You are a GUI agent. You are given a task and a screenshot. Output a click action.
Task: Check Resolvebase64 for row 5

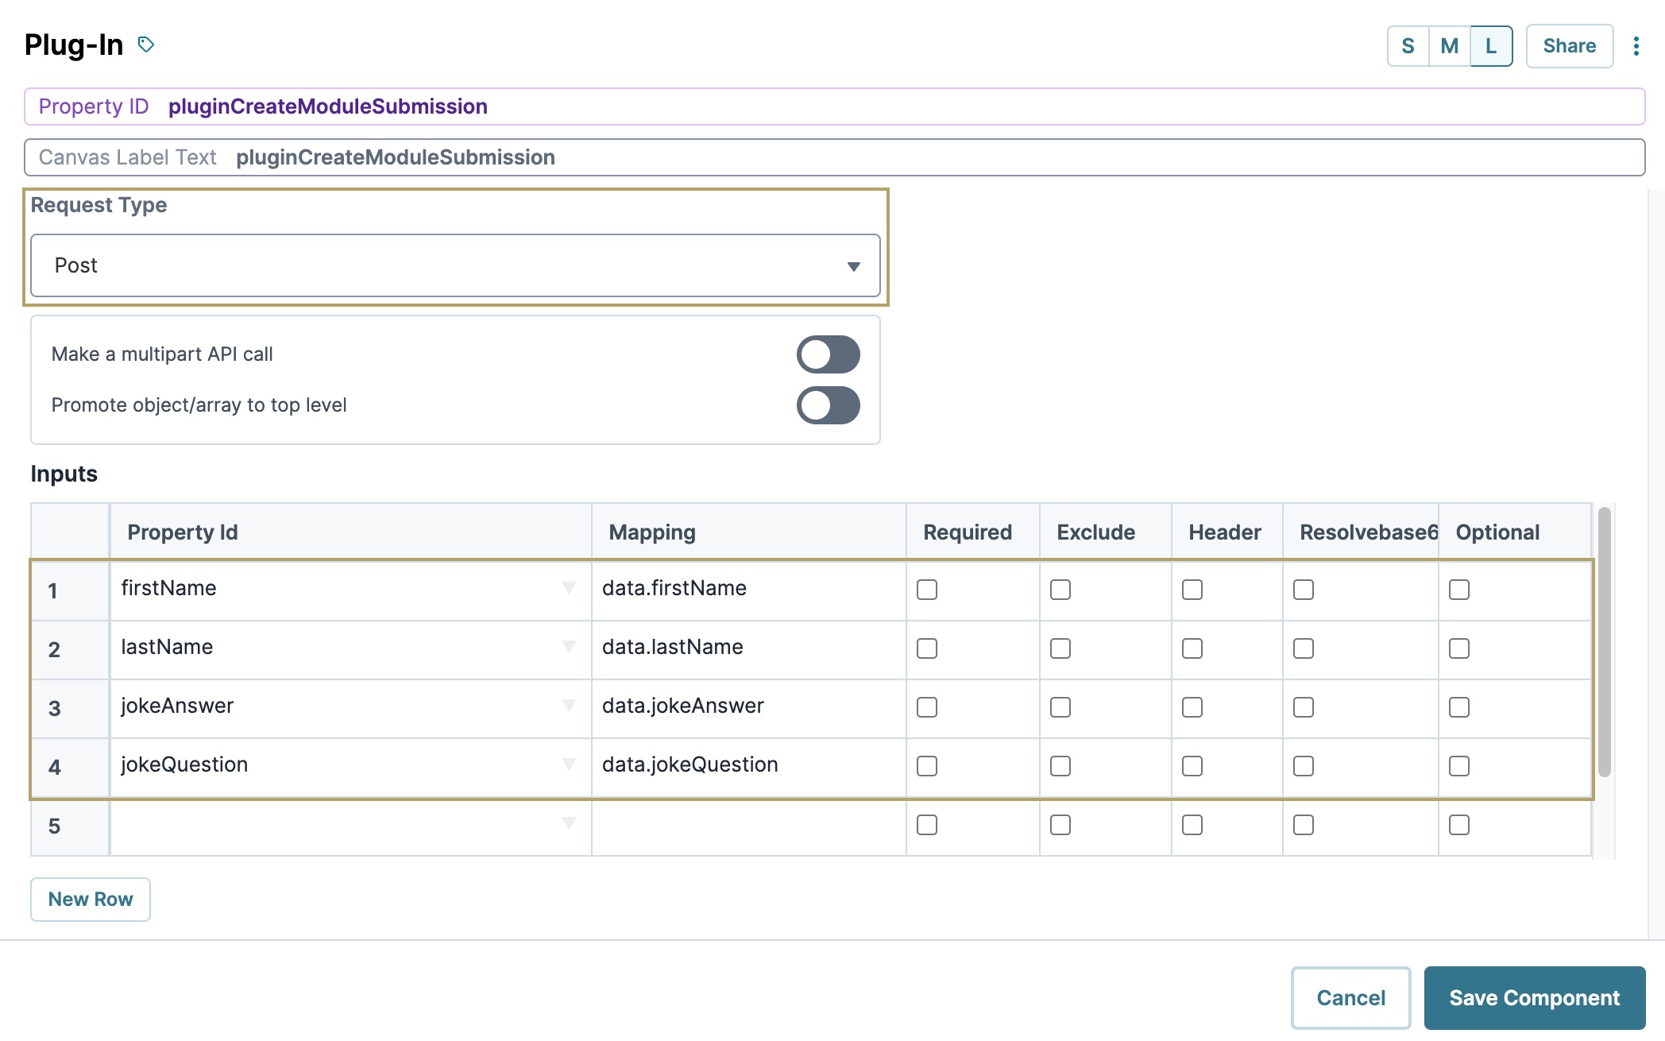[x=1304, y=825]
